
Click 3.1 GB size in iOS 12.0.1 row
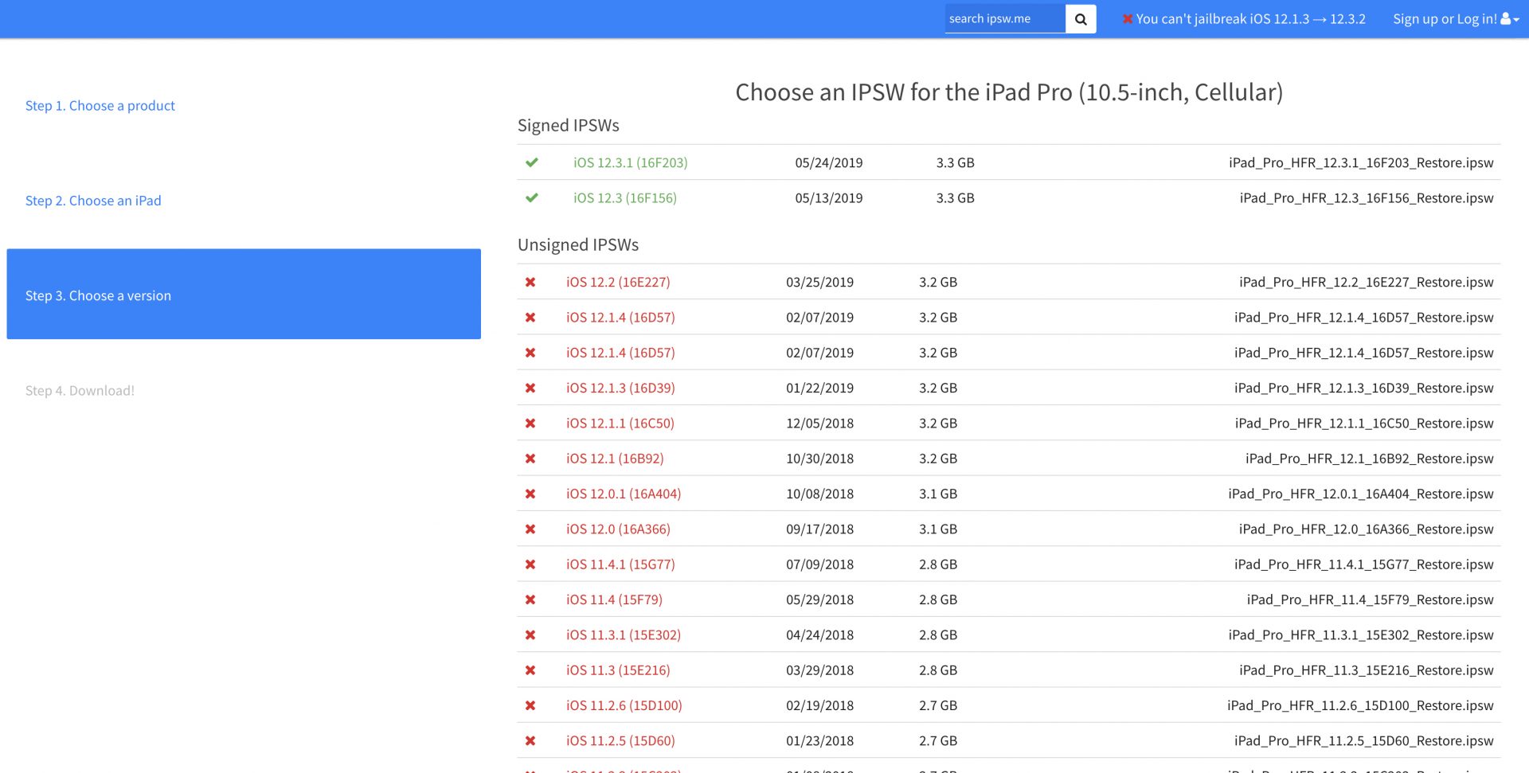pyautogui.click(x=938, y=494)
